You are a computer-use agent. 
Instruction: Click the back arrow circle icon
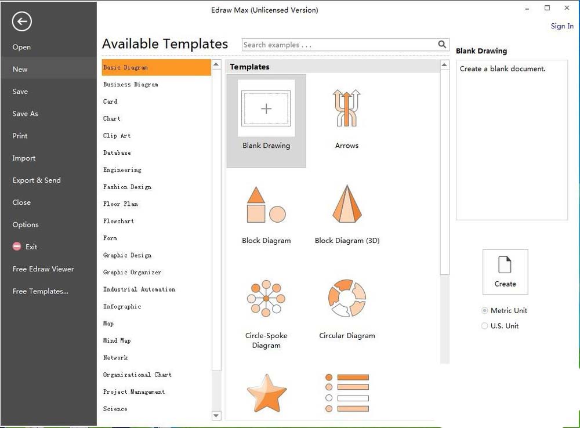pos(21,21)
